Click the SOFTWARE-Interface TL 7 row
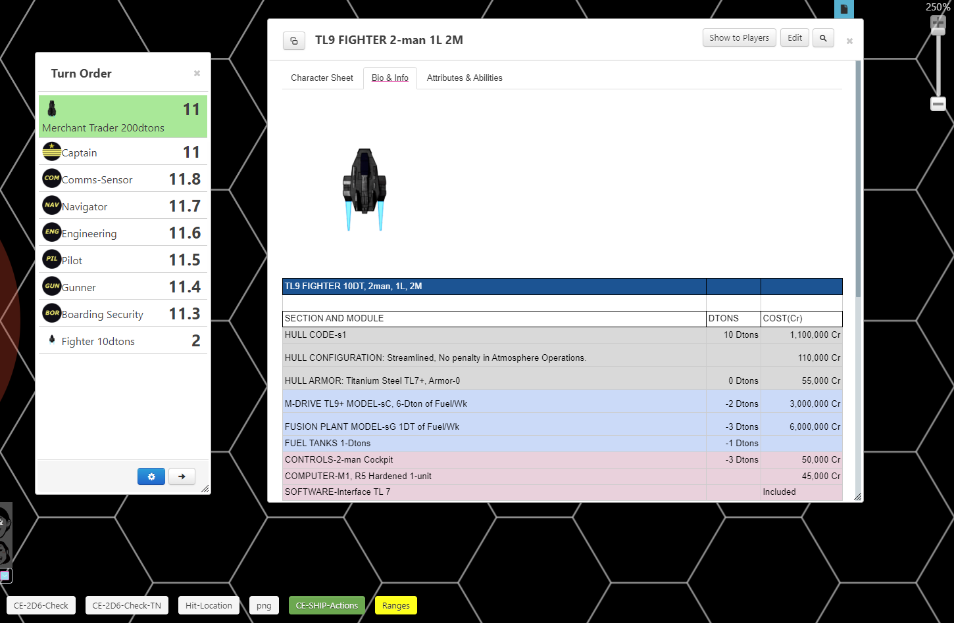Viewport: 954px width, 623px height. click(x=563, y=492)
